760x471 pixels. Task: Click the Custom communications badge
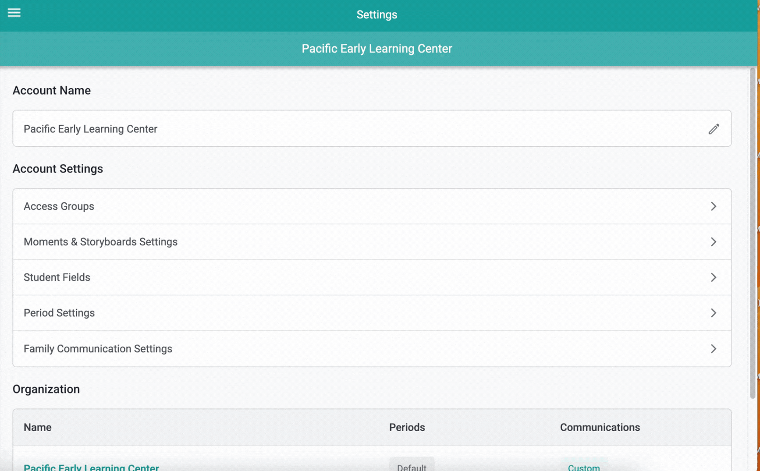point(584,465)
